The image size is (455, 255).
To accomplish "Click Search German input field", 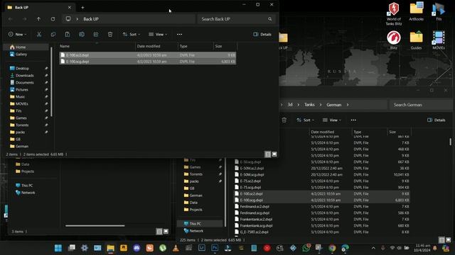I will click(x=420, y=105).
